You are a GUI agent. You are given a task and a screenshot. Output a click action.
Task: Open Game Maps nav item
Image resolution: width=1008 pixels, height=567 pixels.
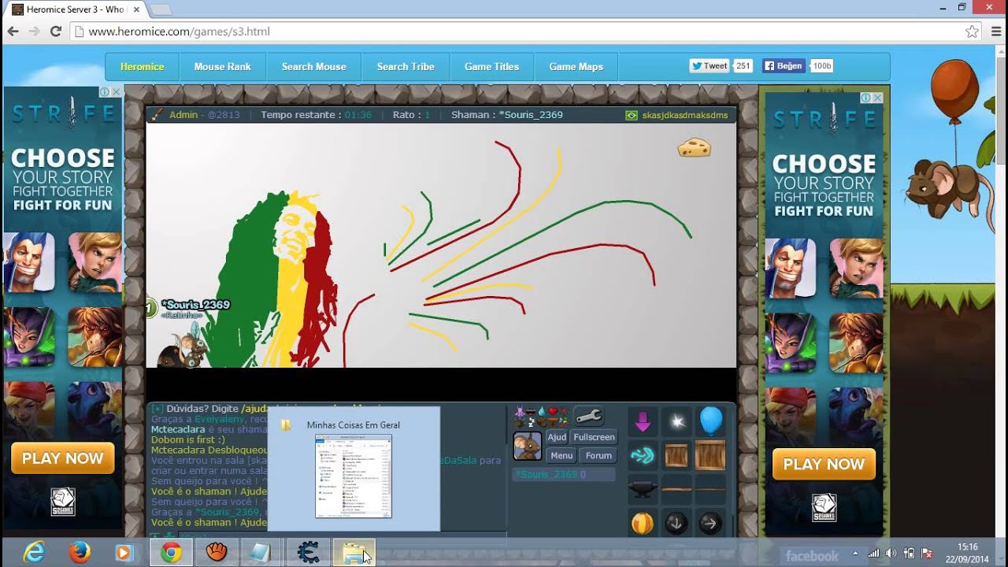576,67
